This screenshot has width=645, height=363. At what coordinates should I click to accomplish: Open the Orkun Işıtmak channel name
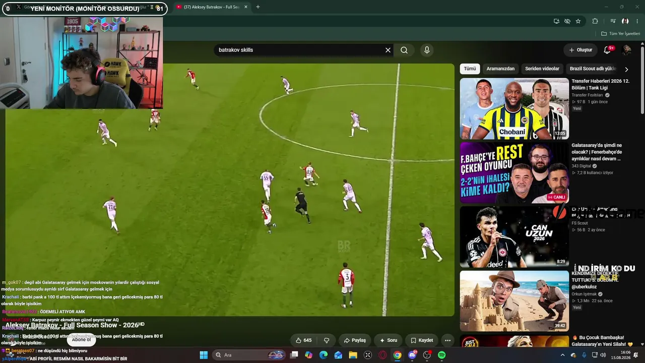coord(584,294)
